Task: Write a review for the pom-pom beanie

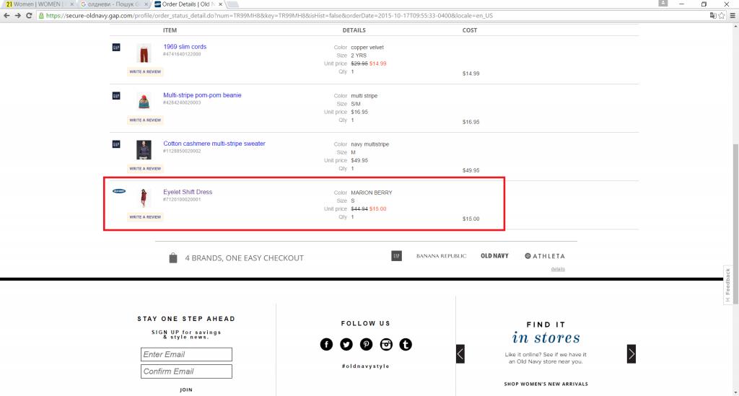Action: [x=145, y=120]
